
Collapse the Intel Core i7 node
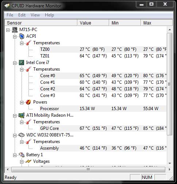tap(15, 63)
